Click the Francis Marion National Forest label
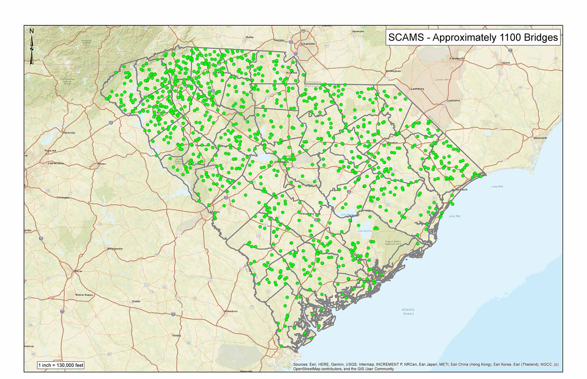This screenshot has width=587, height=379. tap(393, 243)
